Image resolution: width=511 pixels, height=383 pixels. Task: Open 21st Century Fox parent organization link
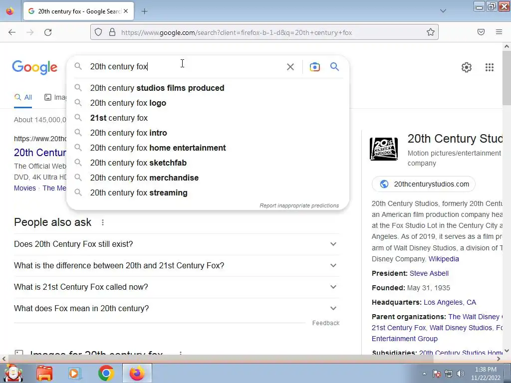[399, 328]
